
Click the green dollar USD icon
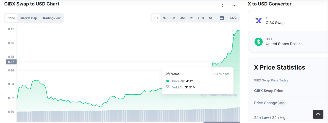coord(258,42)
